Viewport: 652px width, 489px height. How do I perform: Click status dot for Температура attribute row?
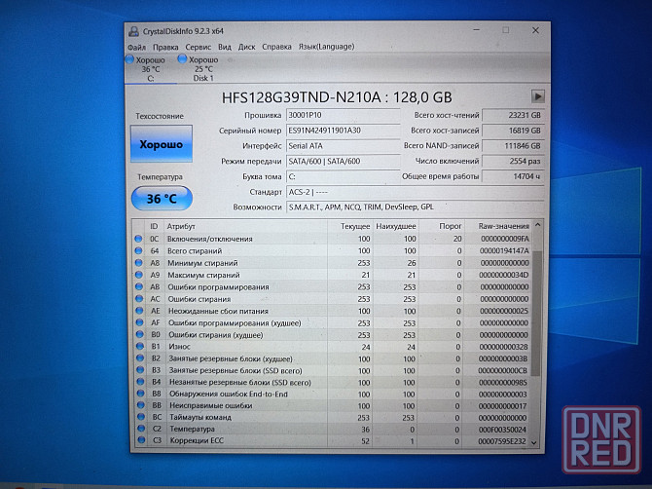point(141,429)
